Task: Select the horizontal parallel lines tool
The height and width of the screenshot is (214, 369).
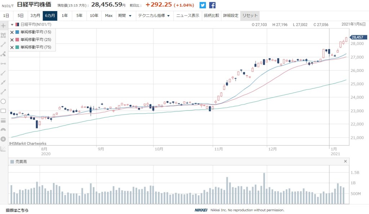Action: click(4, 120)
